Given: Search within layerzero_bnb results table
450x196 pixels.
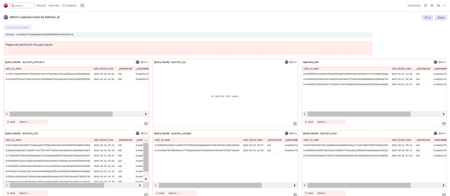Looking at the screenshot, I should point(33,193).
